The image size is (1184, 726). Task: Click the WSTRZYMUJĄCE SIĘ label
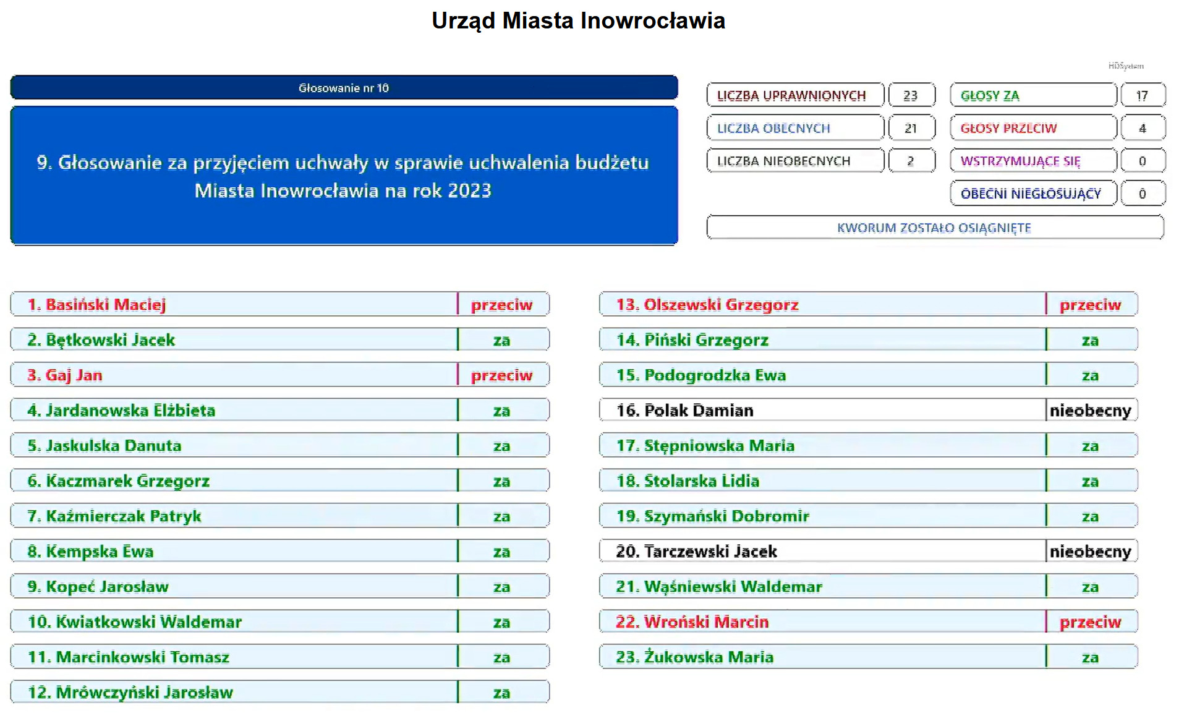coord(1033,161)
